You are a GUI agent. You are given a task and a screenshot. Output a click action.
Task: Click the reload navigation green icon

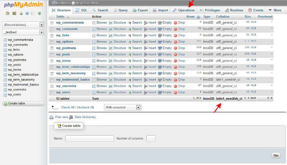(39, 13)
